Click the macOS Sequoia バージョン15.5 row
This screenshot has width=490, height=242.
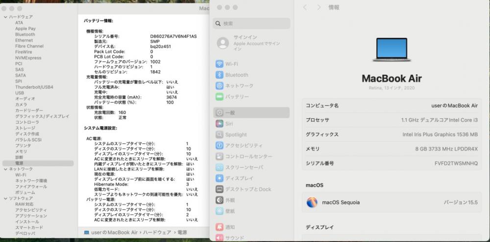pyautogui.click(x=392, y=202)
